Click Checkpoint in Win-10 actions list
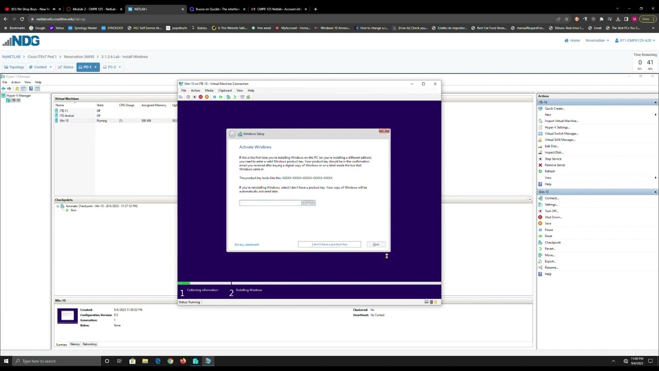 553,242
